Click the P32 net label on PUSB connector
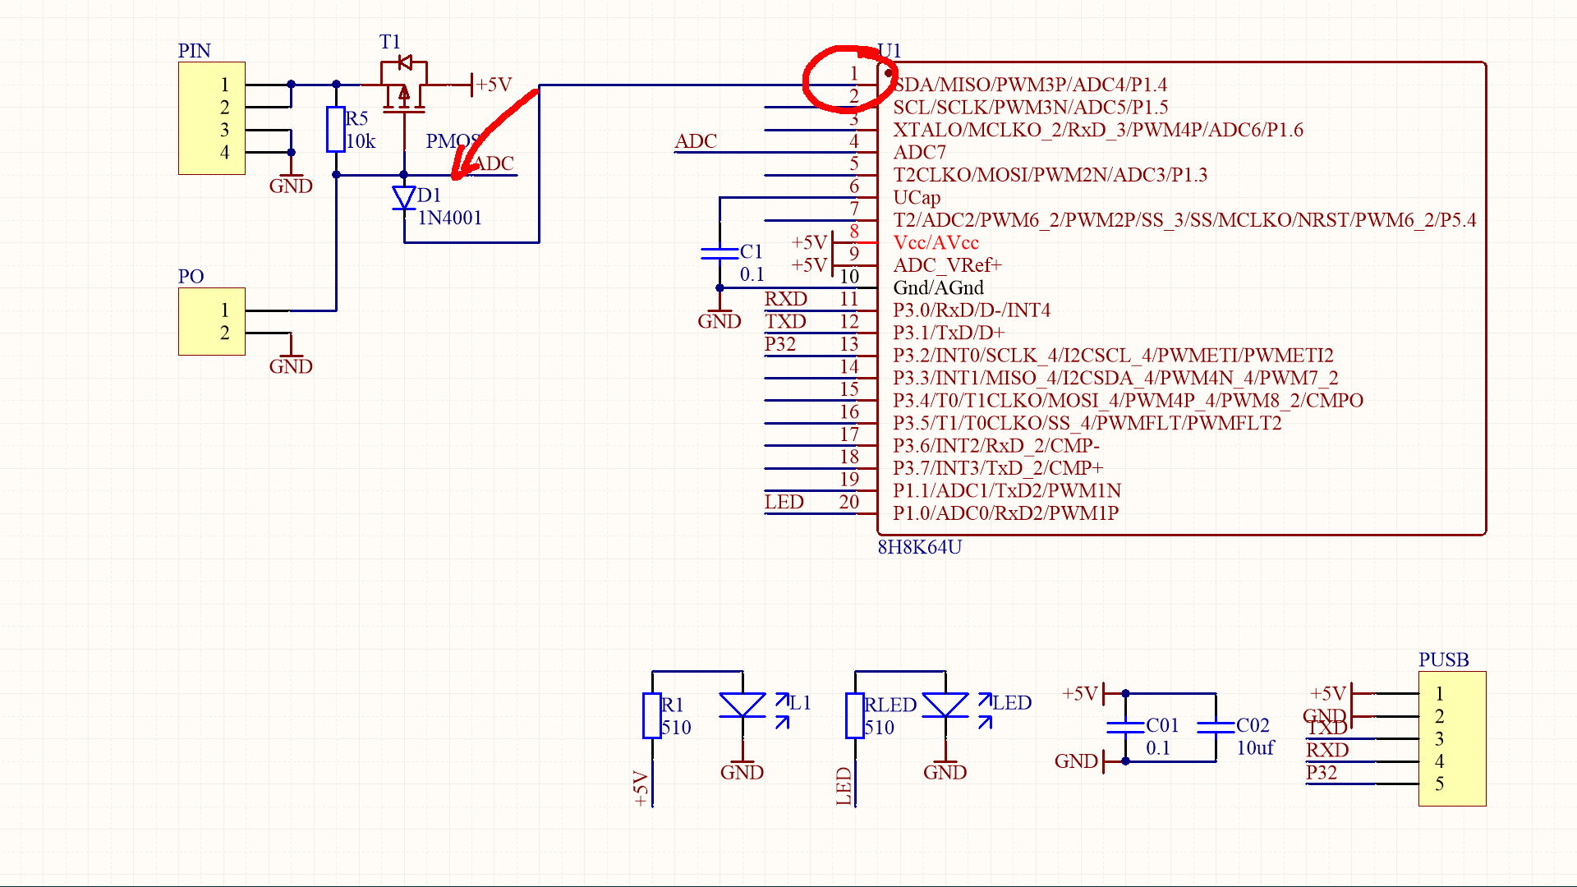The width and height of the screenshot is (1577, 887). point(1322,773)
